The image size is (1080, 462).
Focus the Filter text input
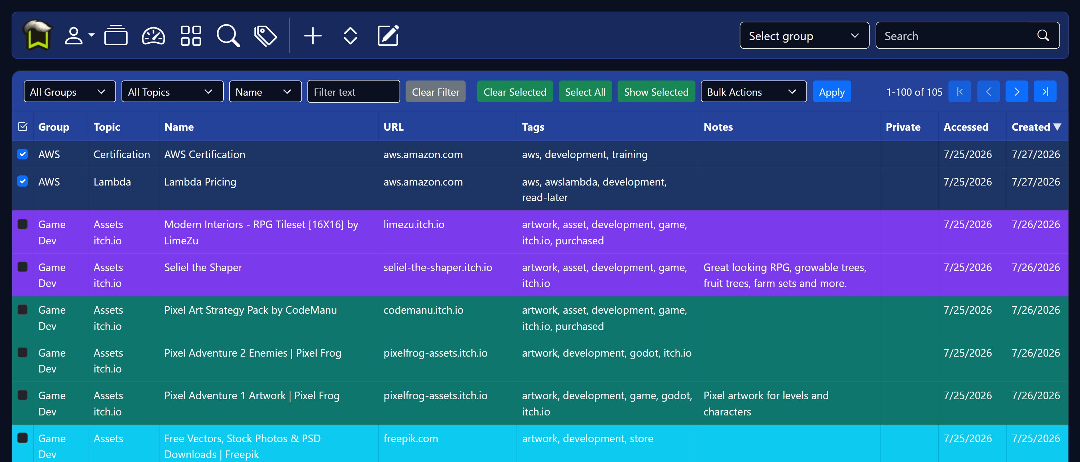(x=354, y=91)
